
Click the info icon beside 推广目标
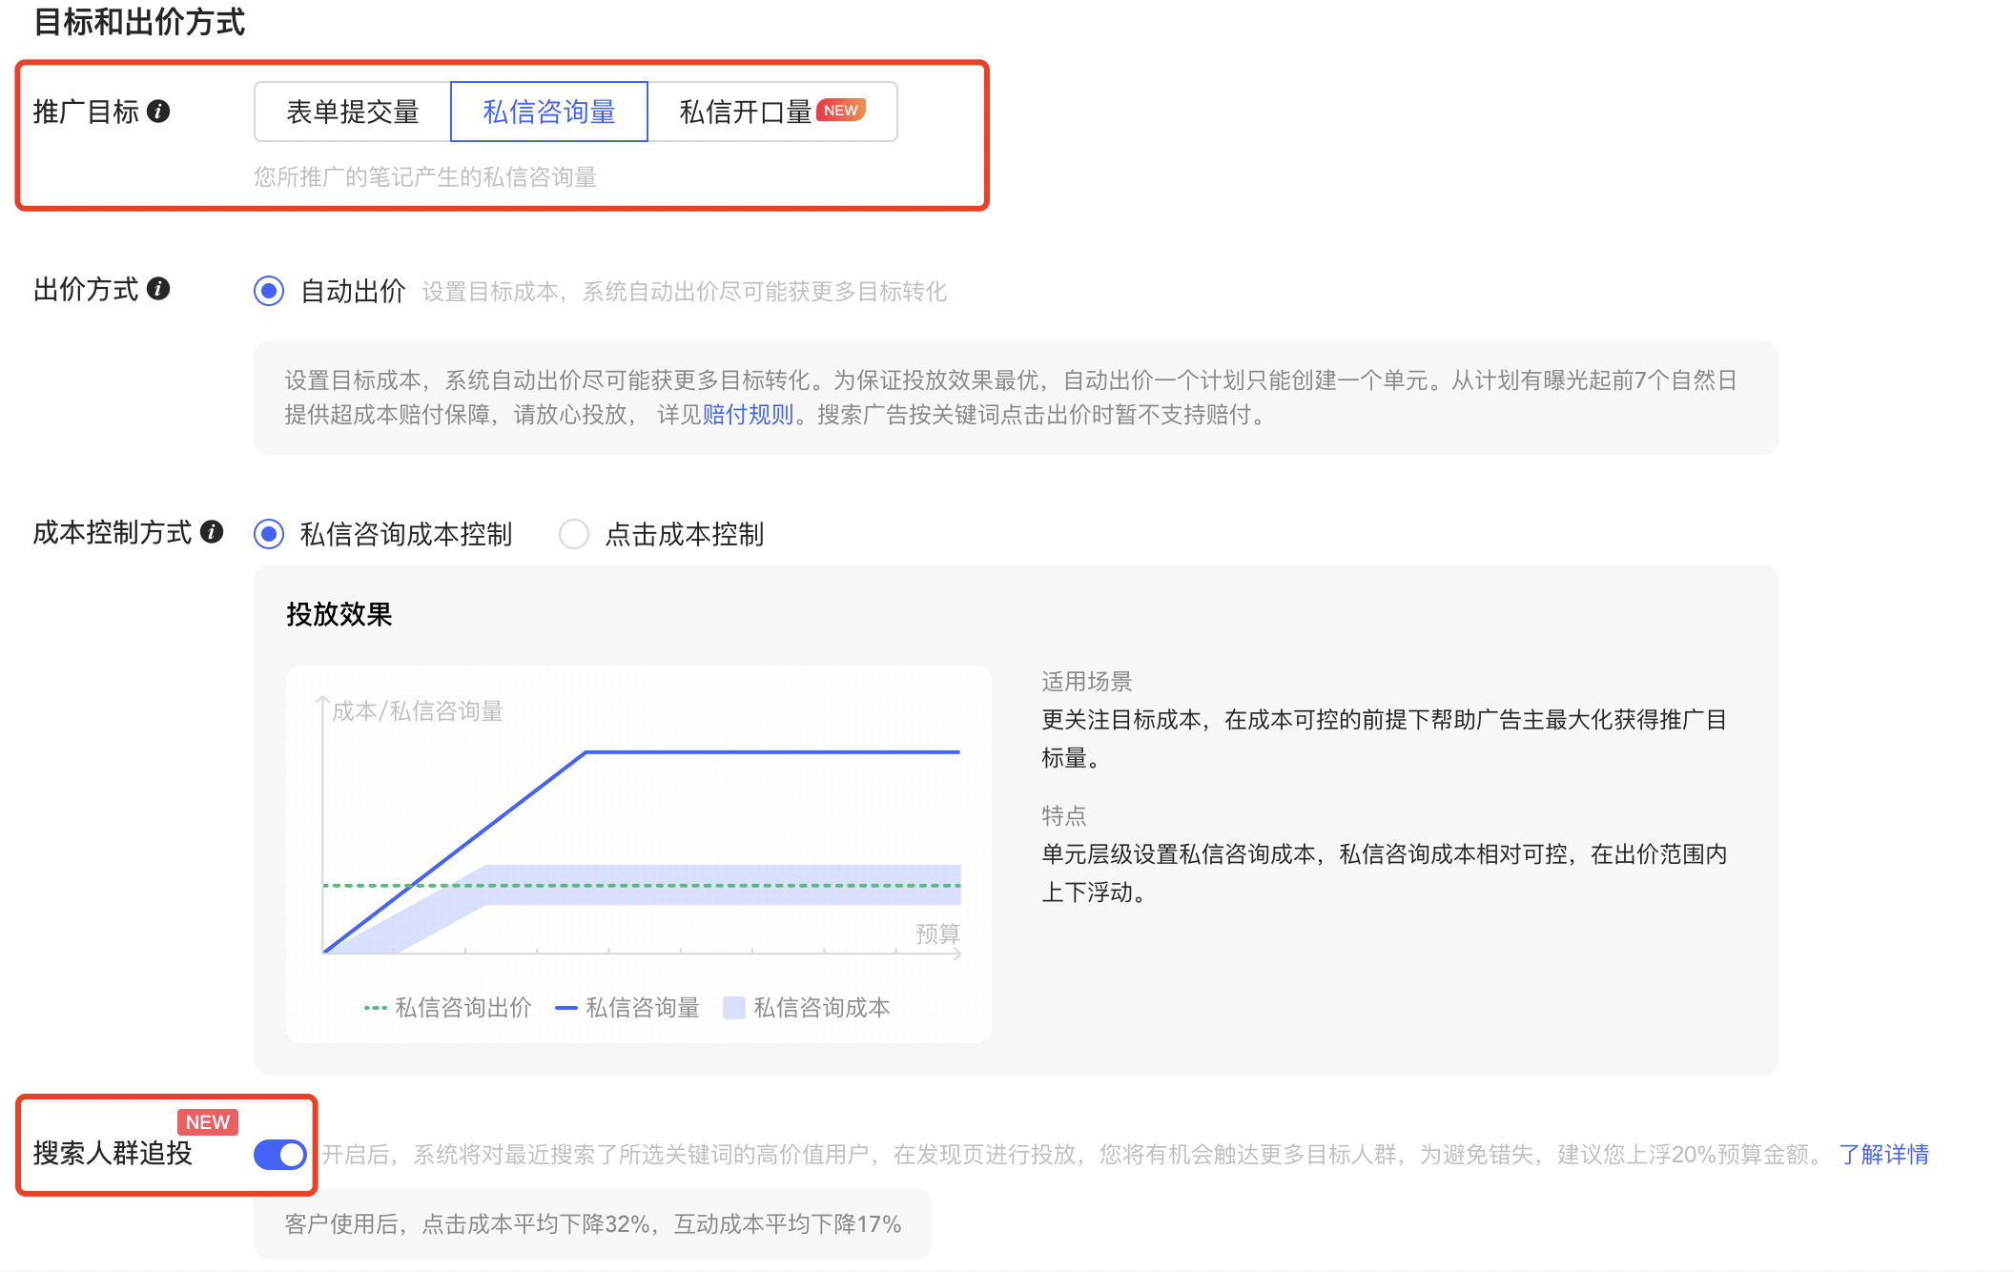[158, 112]
